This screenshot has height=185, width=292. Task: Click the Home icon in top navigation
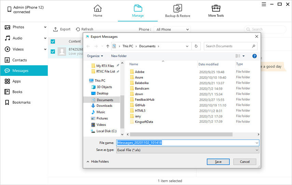tap(98, 8)
